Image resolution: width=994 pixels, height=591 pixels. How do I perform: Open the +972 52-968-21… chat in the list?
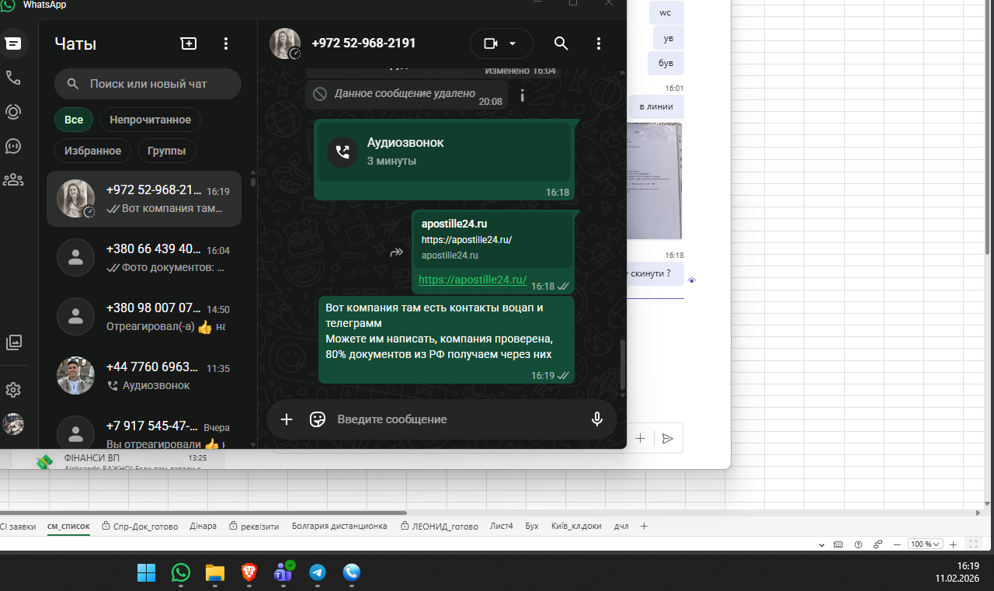(144, 199)
